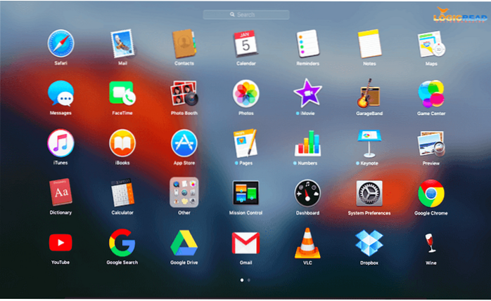Click the Launchpad Search field

tap(245, 15)
